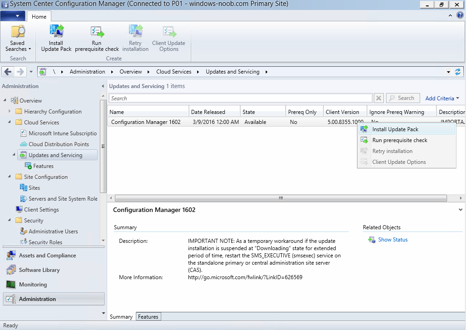The width and height of the screenshot is (466, 330).
Task: Click Install Update Pack ribbon button
Action: point(56,39)
